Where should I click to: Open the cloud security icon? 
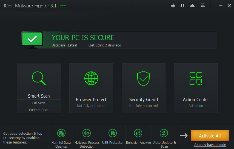pos(192,6)
